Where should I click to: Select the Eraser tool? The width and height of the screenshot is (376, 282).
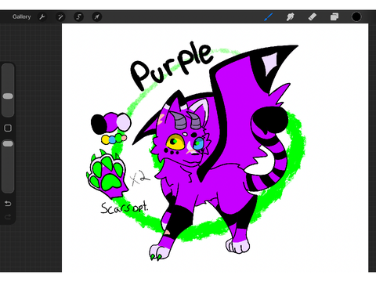[313, 17]
